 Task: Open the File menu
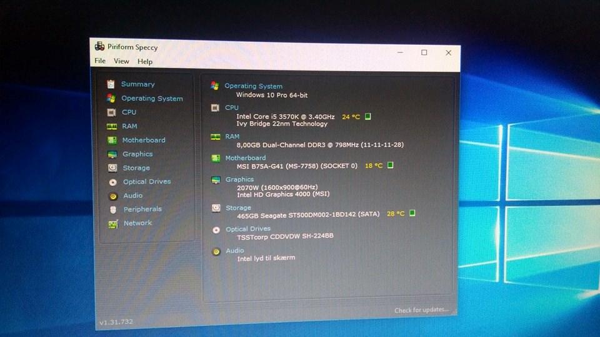(x=100, y=61)
